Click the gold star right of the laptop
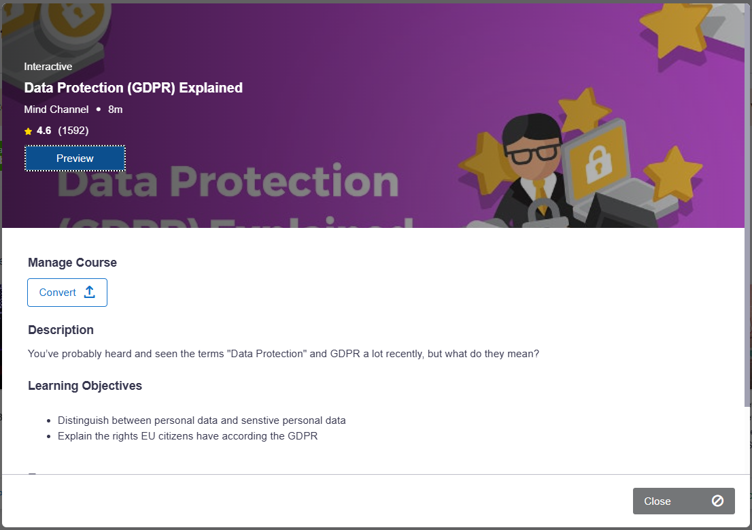The width and height of the screenshot is (752, 530). [673, 174]
